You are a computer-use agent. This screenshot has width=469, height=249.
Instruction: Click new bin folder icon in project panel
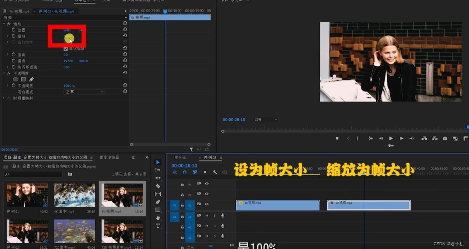point(70,174)
